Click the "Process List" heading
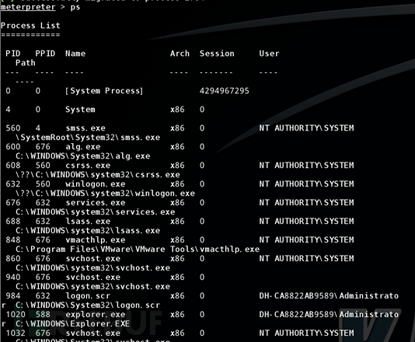 click(30, 26)
